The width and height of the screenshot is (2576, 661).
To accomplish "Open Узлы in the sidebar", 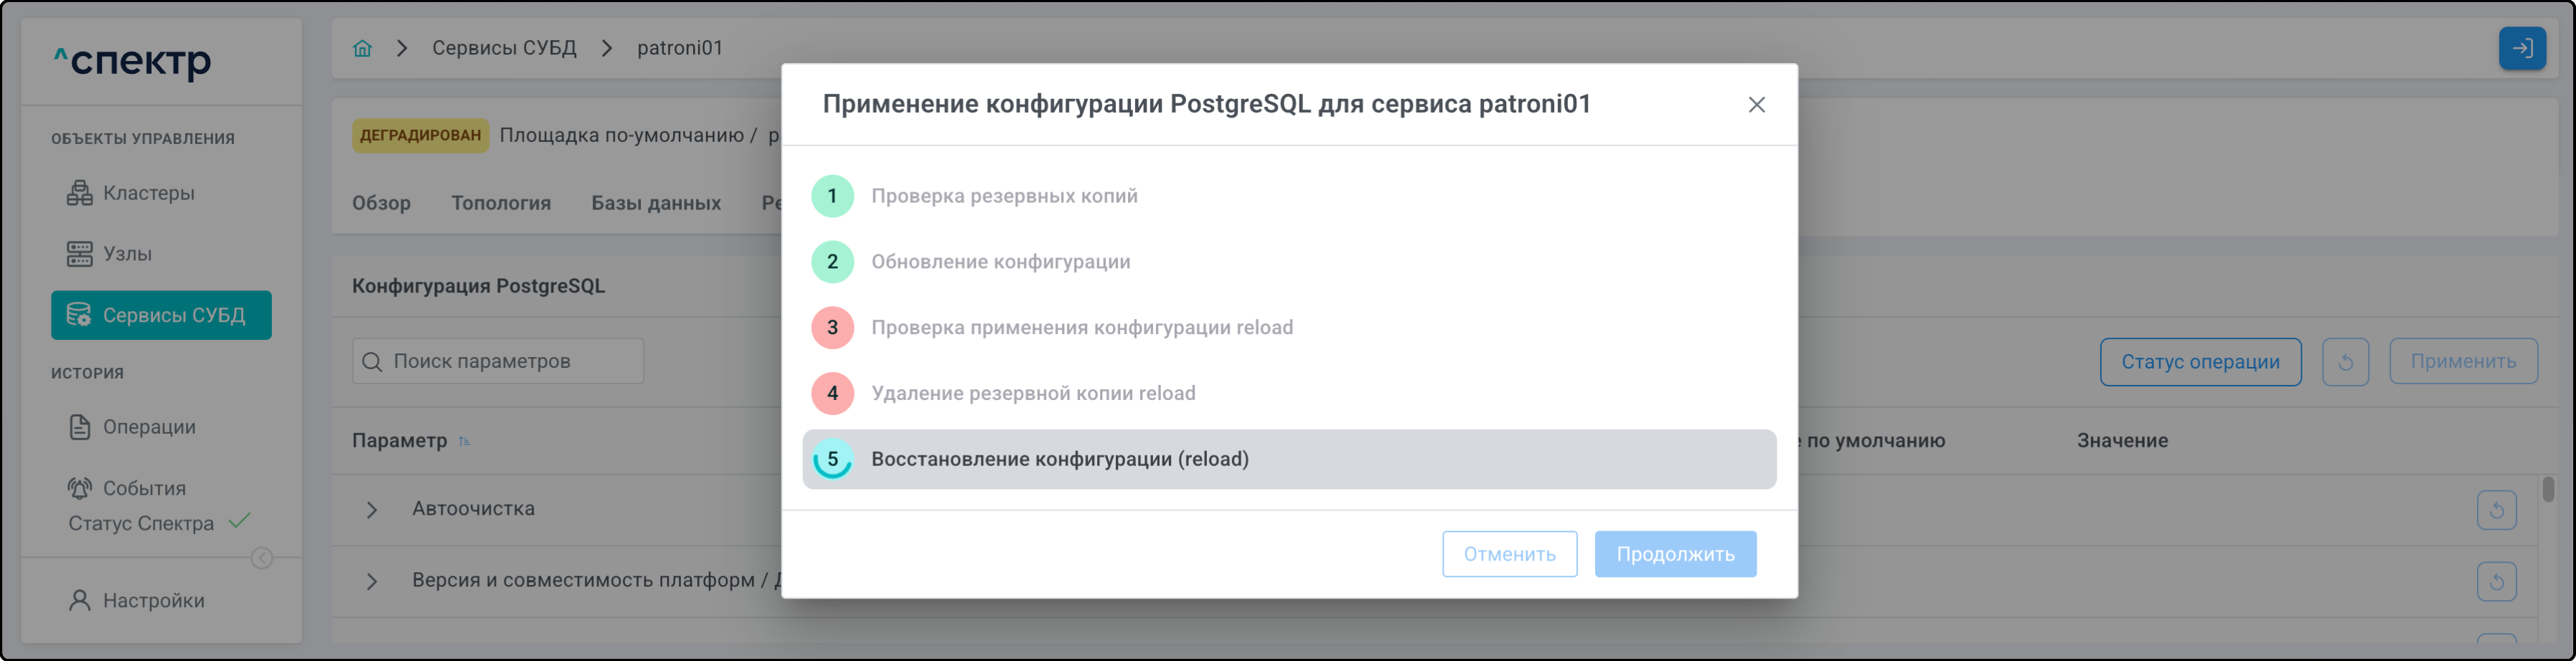I will click(127, 254).
